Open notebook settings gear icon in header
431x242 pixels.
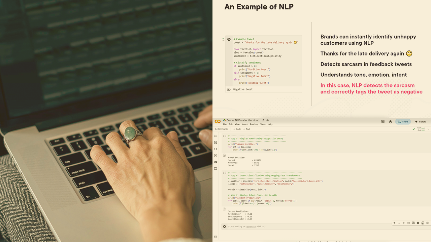391,122
